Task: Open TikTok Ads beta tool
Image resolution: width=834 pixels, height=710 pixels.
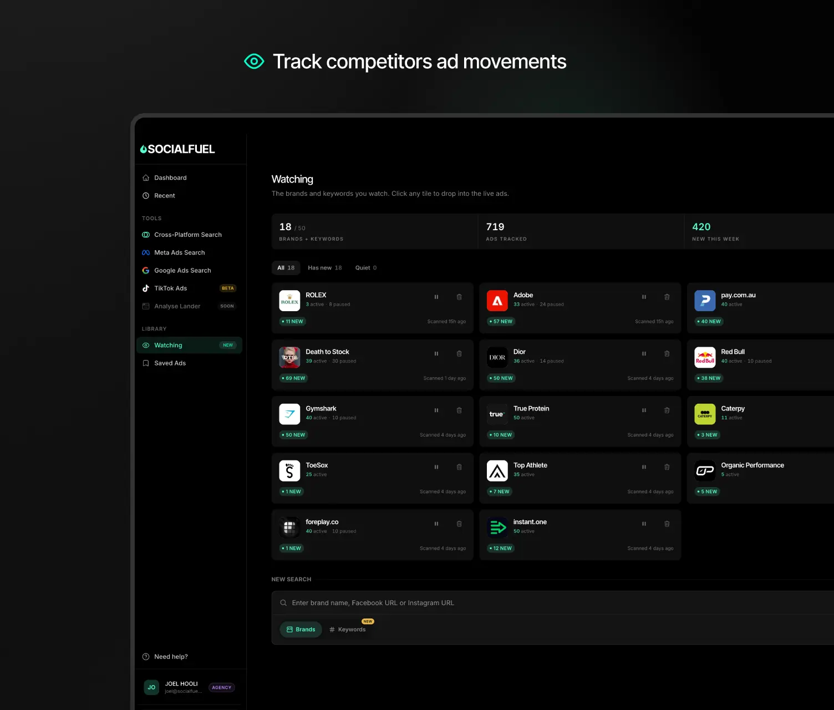Action: tap(189, 288)
